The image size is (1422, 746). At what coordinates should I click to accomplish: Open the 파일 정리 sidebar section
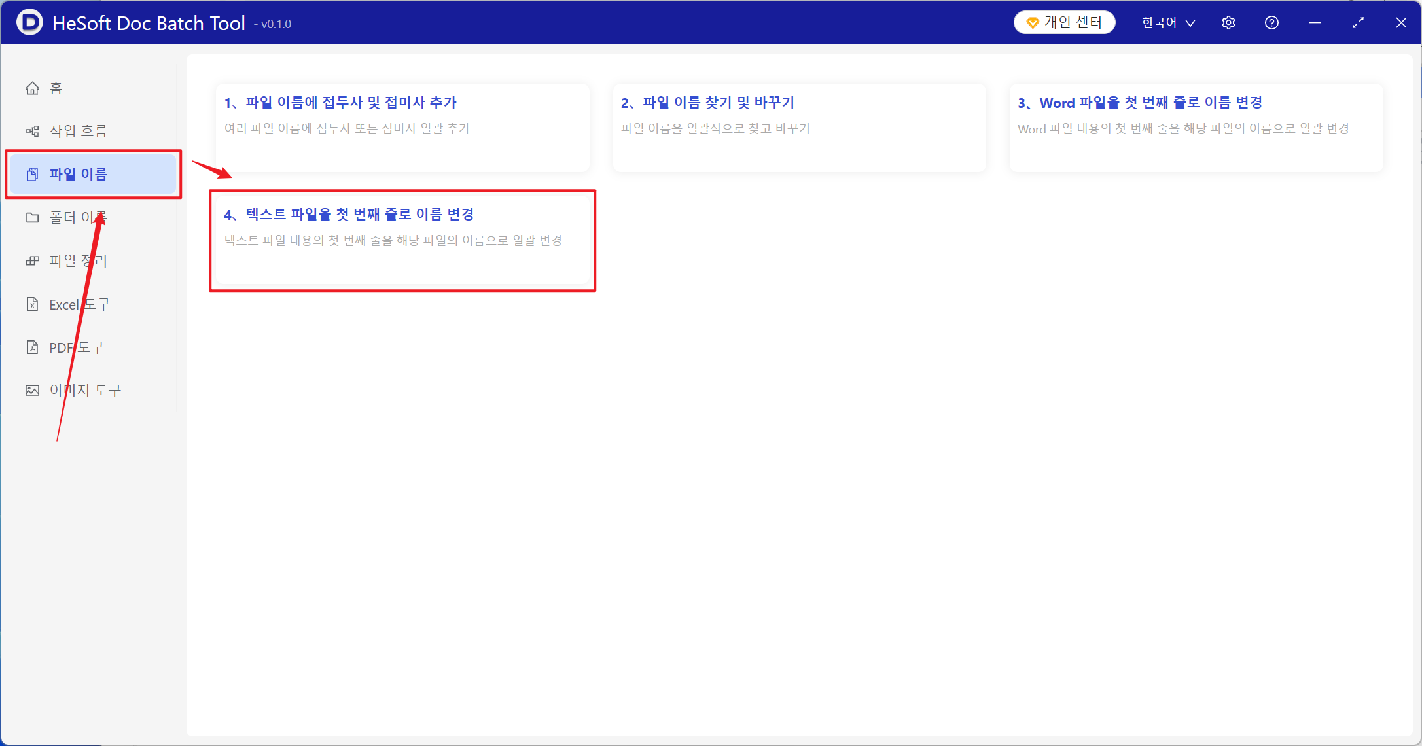[x=94, y=261]
